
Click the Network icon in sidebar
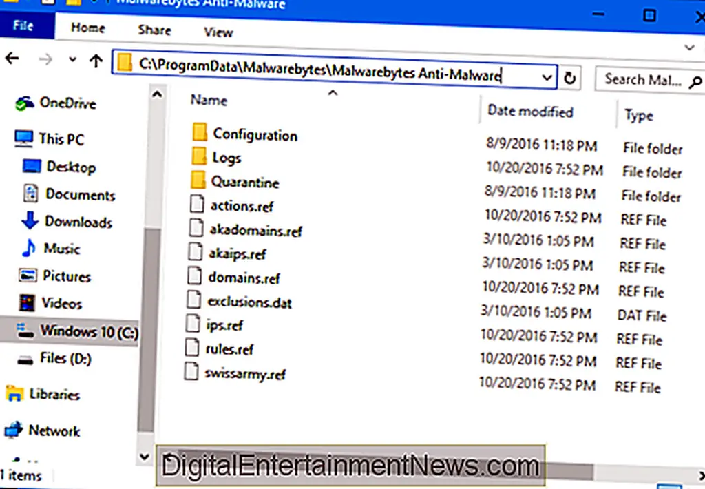coord(14,430)
